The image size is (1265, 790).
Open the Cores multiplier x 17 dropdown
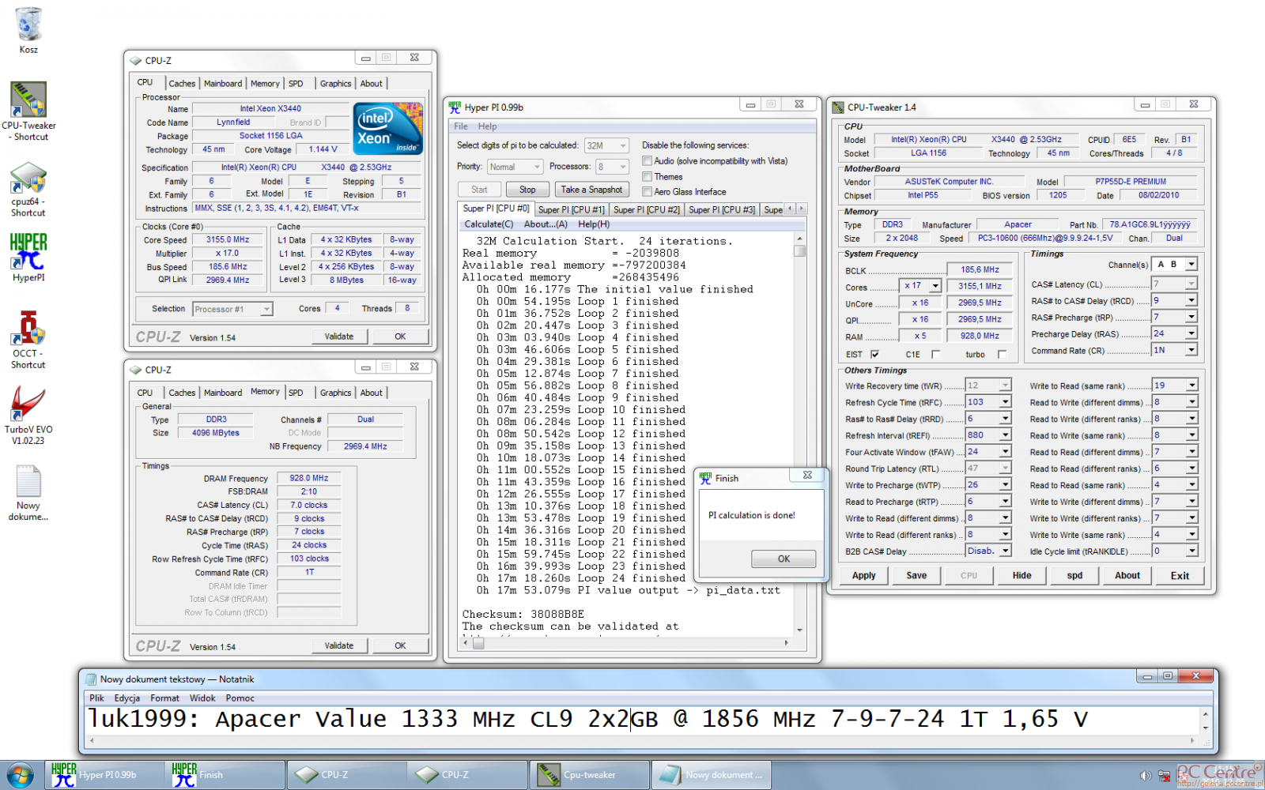click(935, 286)
